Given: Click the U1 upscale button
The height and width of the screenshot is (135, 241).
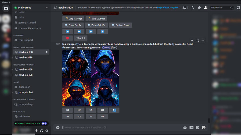Looking at the screenshot, I should pyautogui.click(x=67, y=110).
